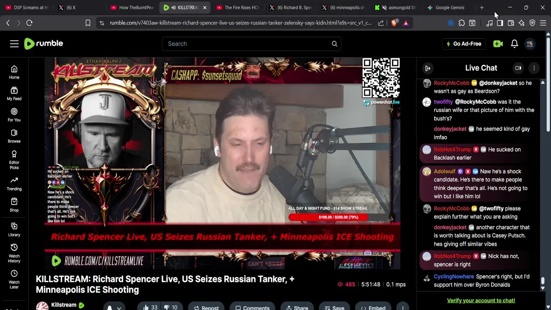Open Watch History in sidebar

[14, 253]
